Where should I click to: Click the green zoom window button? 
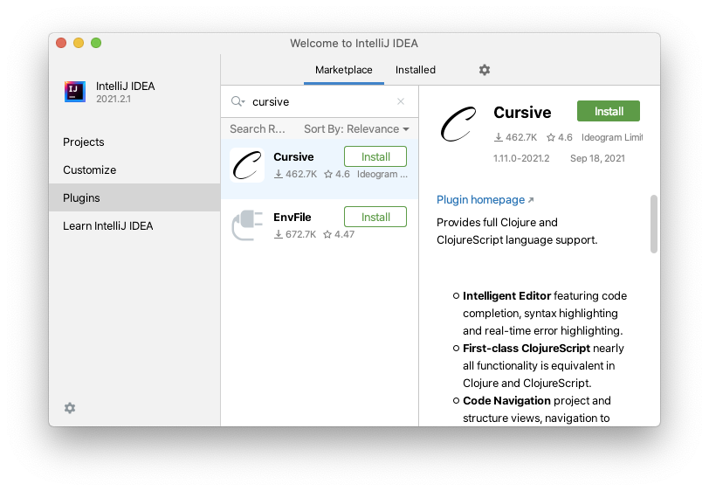click(x=96, y=43)
